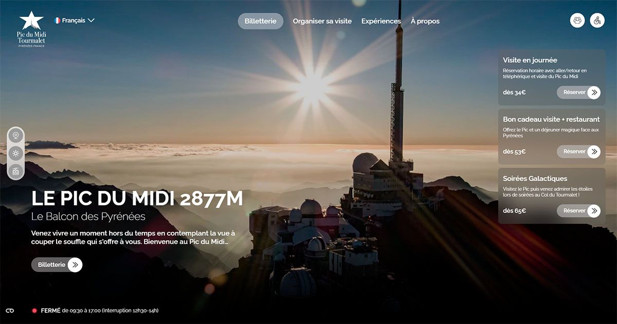The height and width of the screenshot is (324, 617).
Task: Open the groups icon in the header
Action: point(577,21)
